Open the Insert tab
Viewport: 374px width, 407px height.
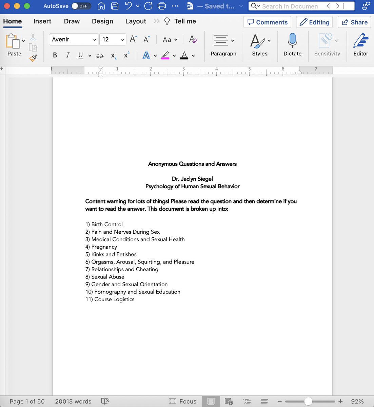click(x=42, y=21)
